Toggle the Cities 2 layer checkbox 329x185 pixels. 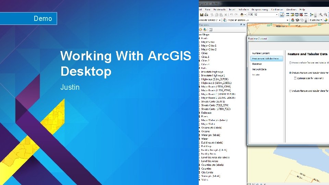199,61
